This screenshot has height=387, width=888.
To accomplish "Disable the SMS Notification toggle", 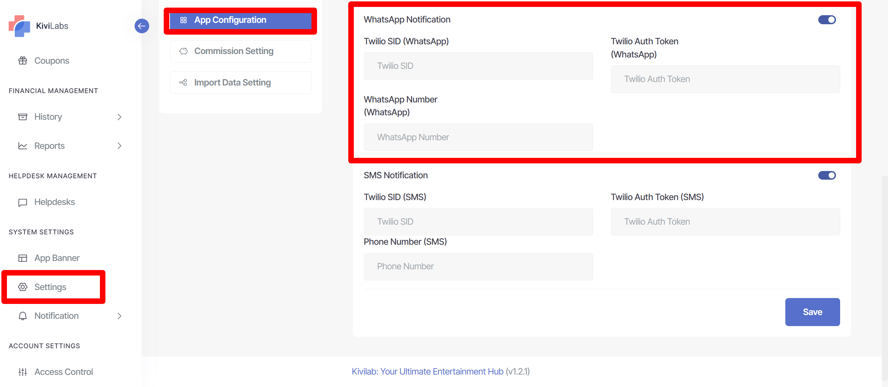I will [x=827, y=175].
